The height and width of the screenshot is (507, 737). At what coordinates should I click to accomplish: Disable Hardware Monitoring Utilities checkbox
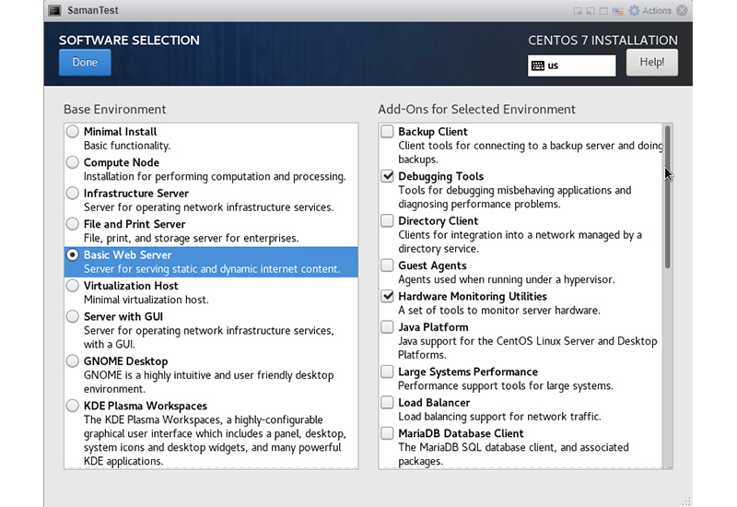click(x=388, y=297)
